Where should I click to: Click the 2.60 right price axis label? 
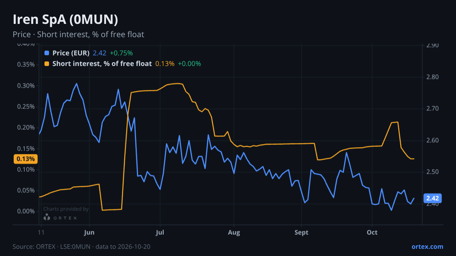coord(433,140)
